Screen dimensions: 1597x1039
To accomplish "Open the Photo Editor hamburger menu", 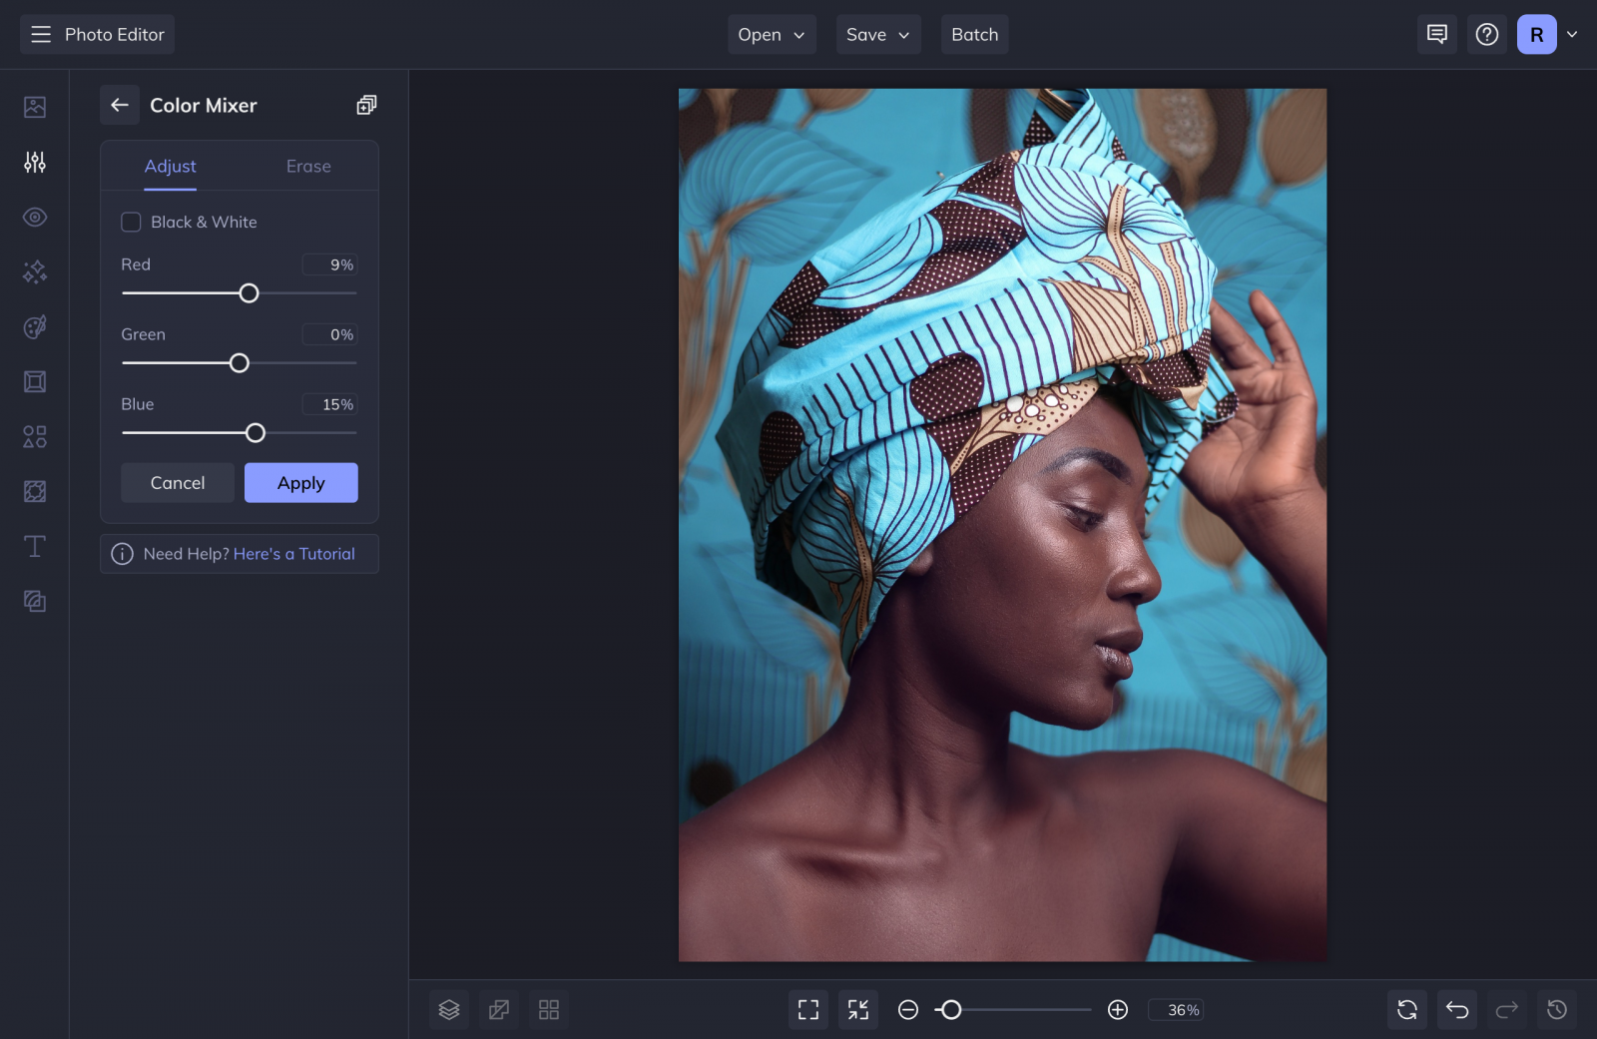I will [x=41, y=34].
